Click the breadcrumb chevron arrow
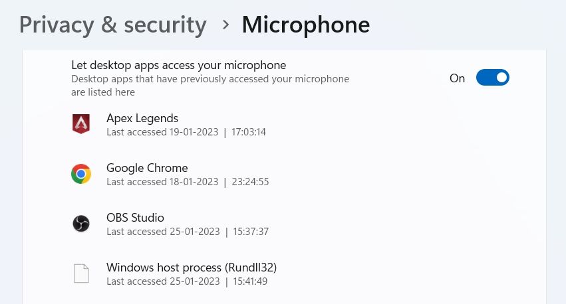Image resolution: width=566 pixels, height=304 pixels. [x=226, y=25]
